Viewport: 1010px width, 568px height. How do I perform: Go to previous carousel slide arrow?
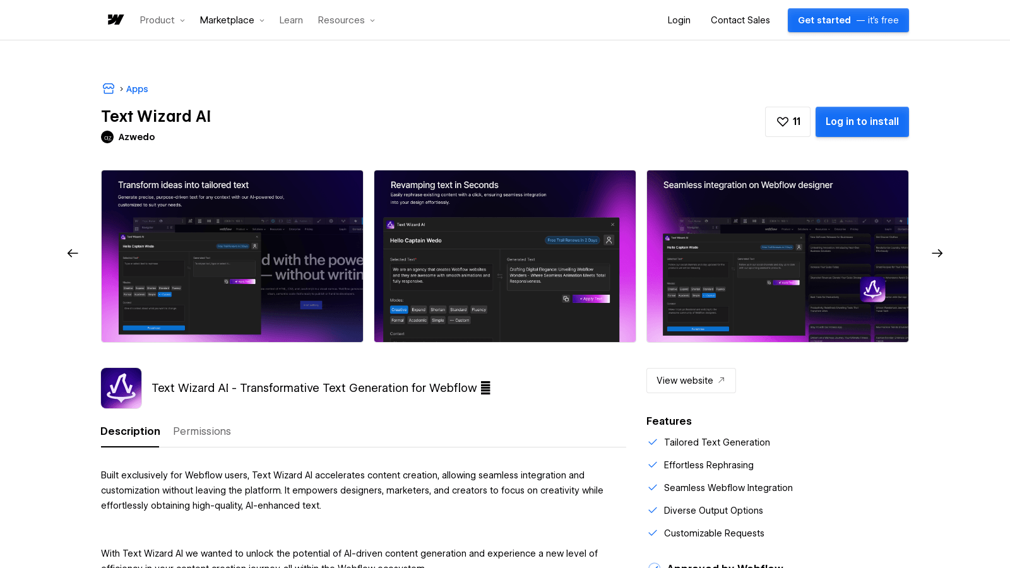(x=73, y=253)
